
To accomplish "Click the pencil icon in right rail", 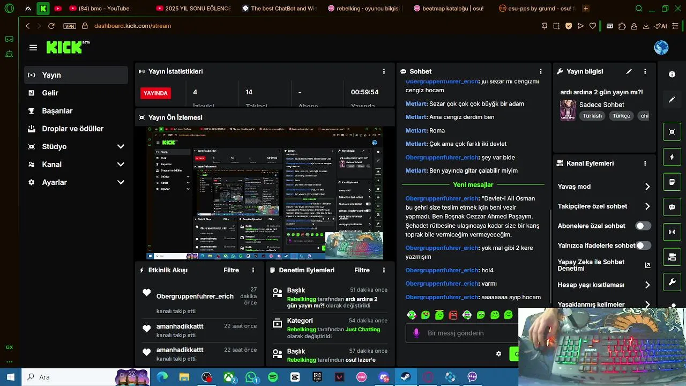I will (672, 99).
